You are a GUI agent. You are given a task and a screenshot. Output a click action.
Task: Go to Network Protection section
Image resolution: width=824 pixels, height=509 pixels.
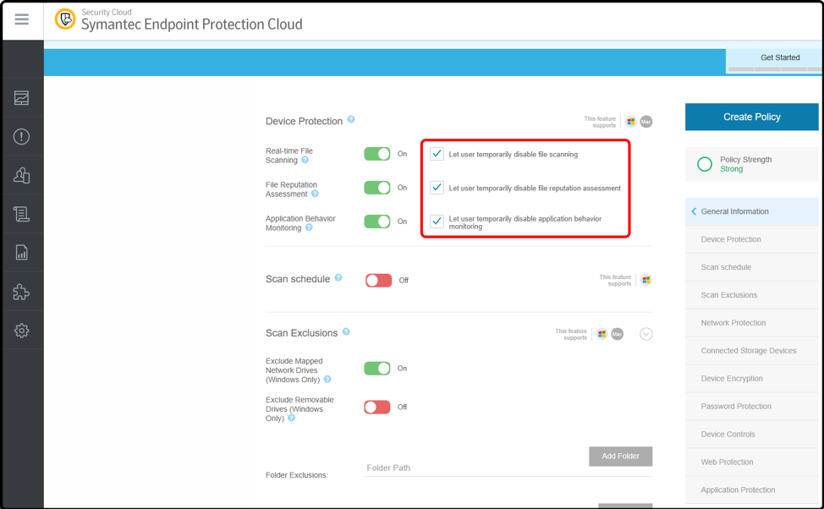[751, 323]
